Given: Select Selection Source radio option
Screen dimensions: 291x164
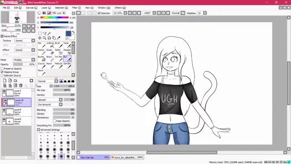Looking at the screenshot, I should 2,76.
